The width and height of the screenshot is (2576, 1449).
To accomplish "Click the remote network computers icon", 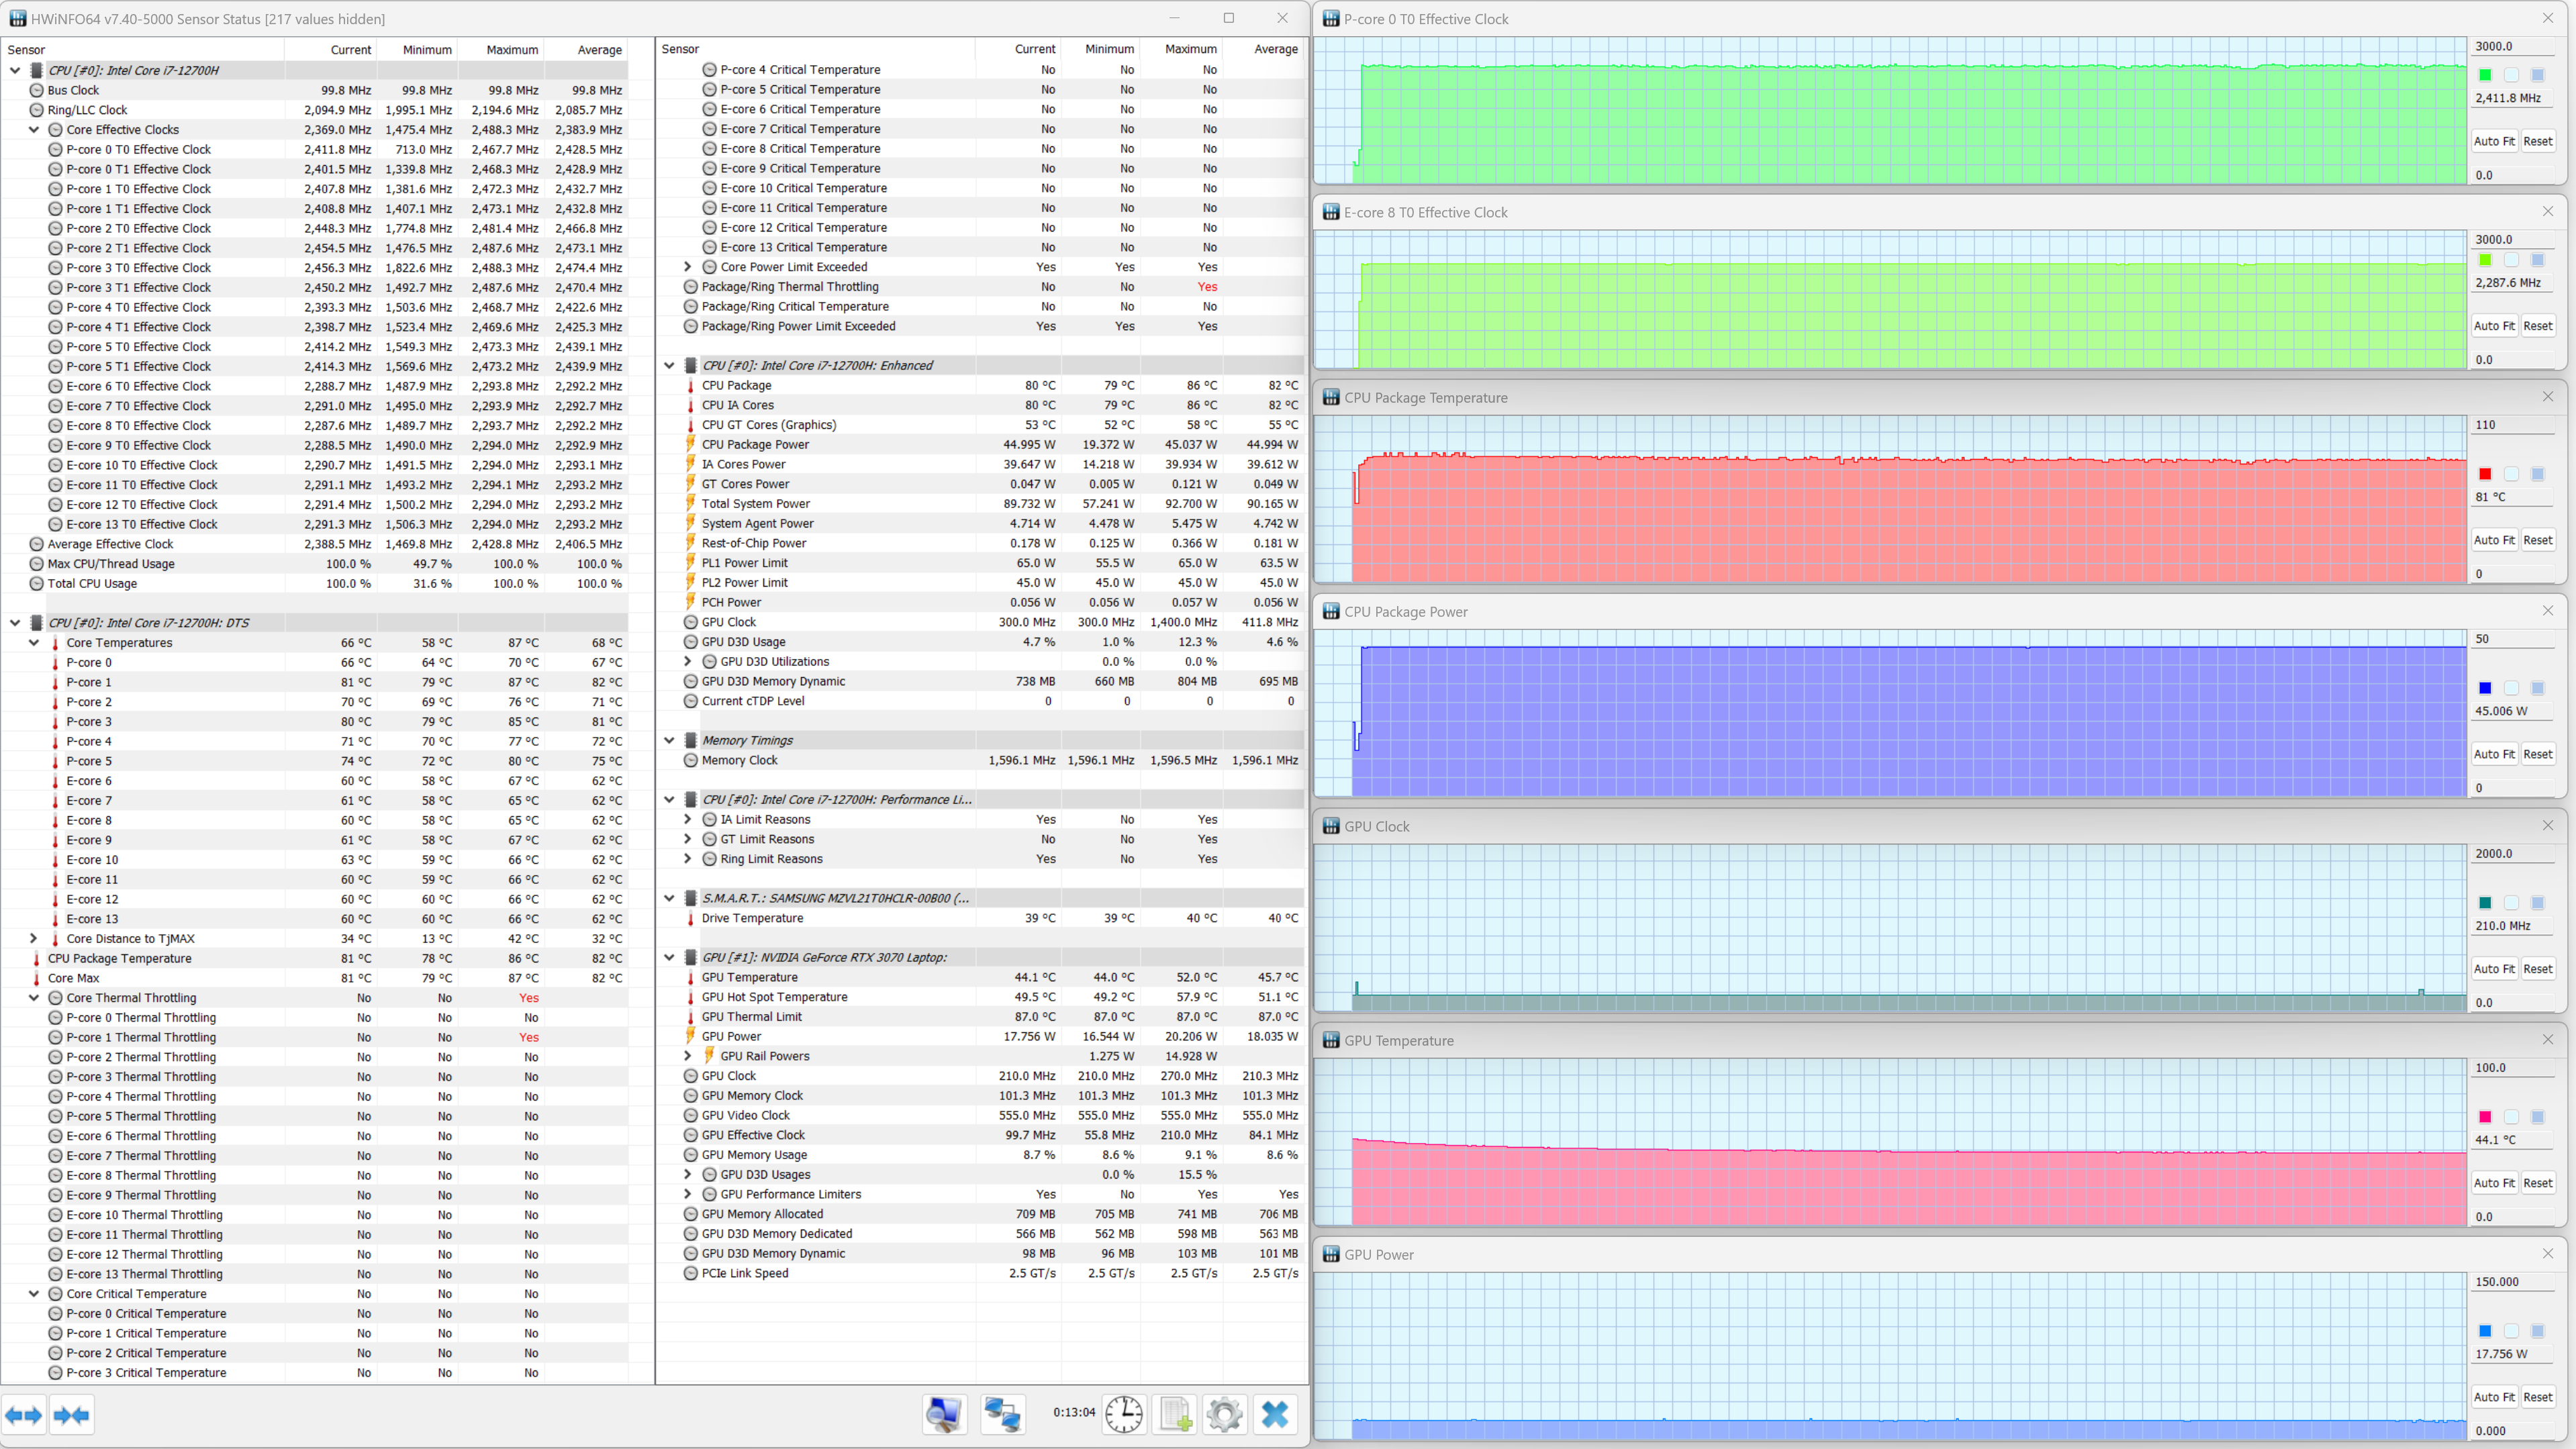I will point(1002,1414).
